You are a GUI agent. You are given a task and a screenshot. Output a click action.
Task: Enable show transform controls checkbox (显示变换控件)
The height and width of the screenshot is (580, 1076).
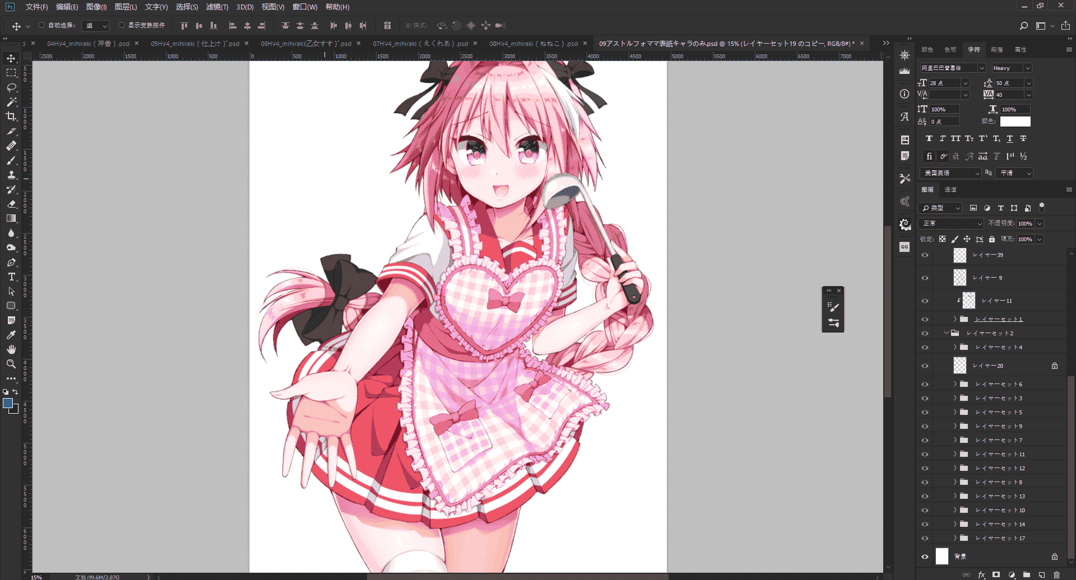tap(121, 25)
